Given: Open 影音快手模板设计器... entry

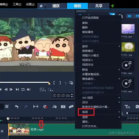Looking at the screenshot, I should click(98, 107).
